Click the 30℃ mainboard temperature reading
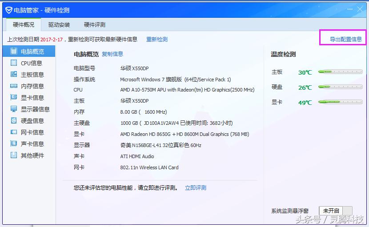Screen dimensions: 369x227 305,72
